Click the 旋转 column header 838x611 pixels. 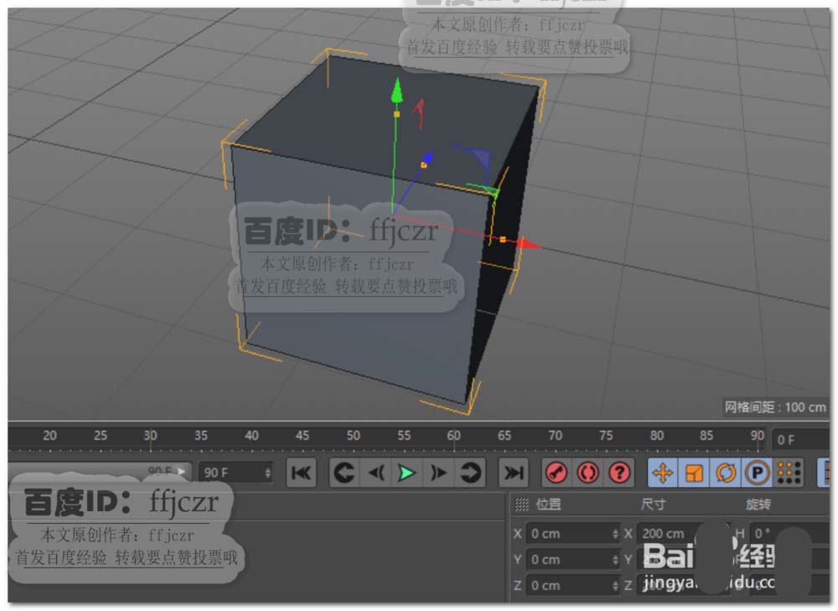(758, 504)
